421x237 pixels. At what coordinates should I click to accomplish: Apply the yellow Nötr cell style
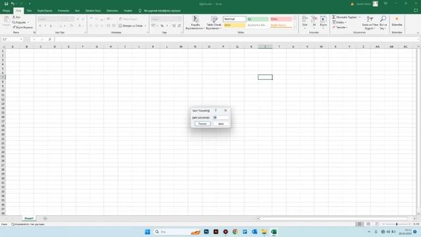click(234, 25)
